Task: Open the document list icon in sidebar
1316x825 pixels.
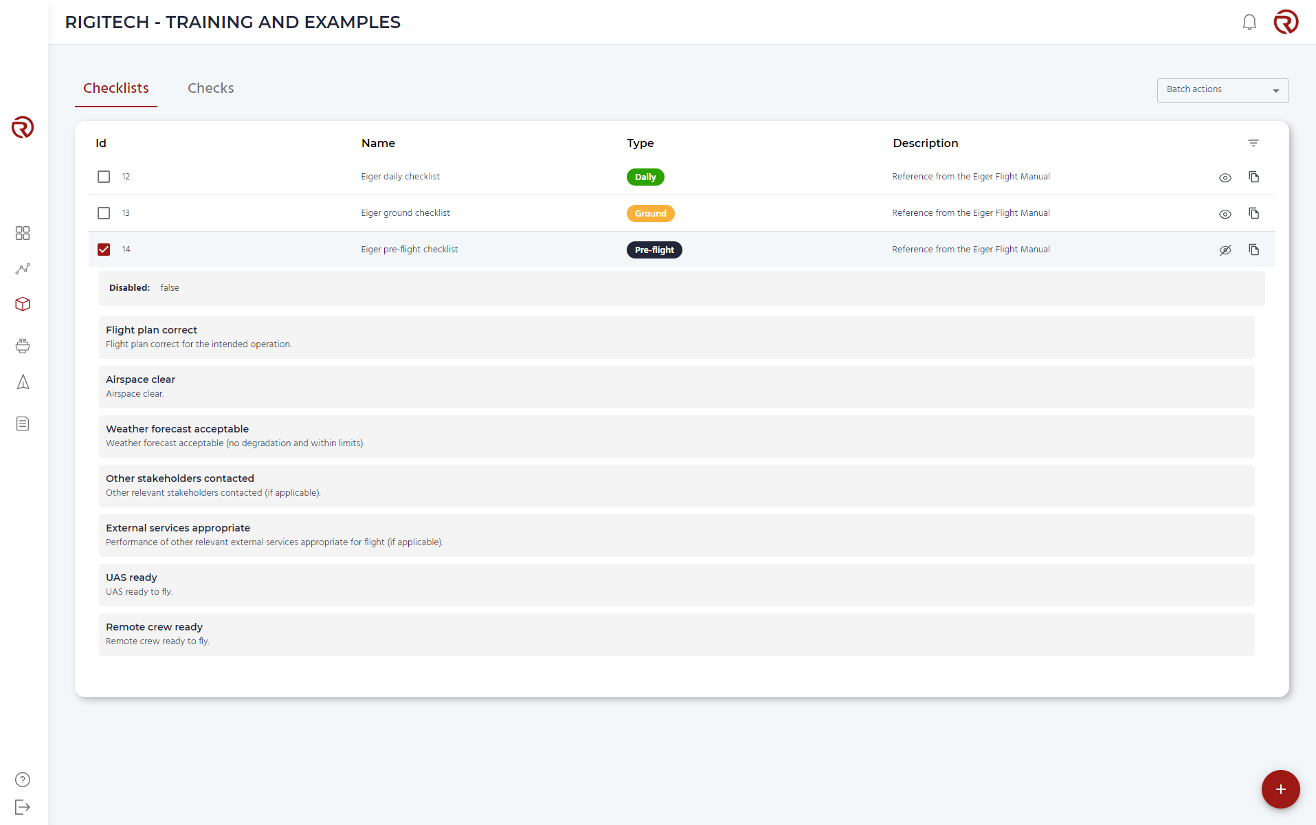Action: (x=23, y=423)
